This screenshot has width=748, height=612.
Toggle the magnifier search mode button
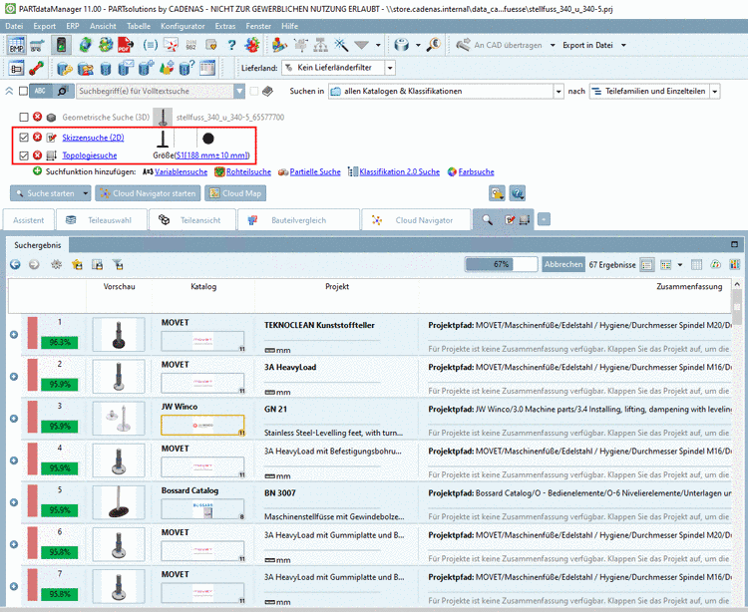pos(63,91)
